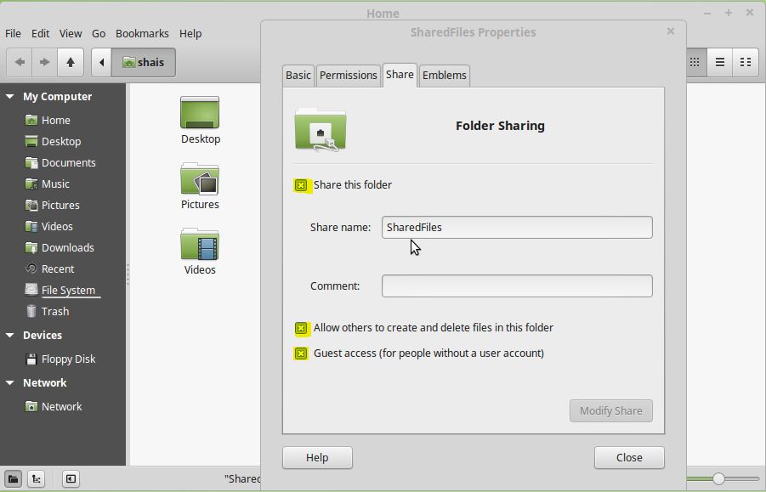Switch to the Permissions tab
766x492 pixels.
pos(348,75)
